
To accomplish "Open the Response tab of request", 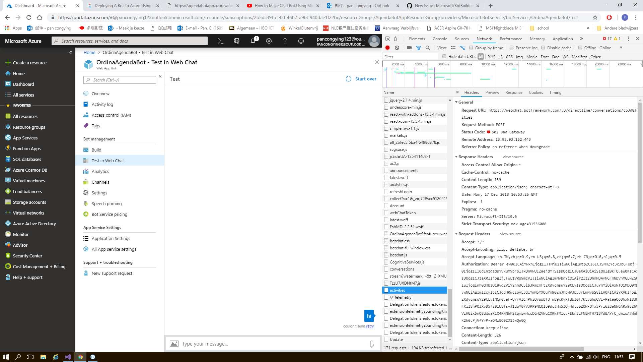I will click(x=514, y=93).
